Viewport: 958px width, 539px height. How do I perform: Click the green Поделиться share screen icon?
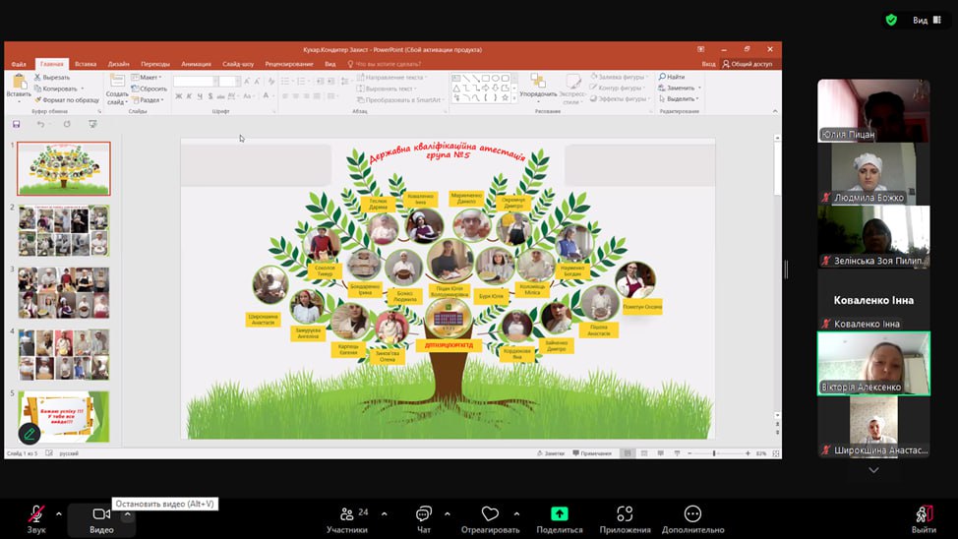[x=559, y=513]
